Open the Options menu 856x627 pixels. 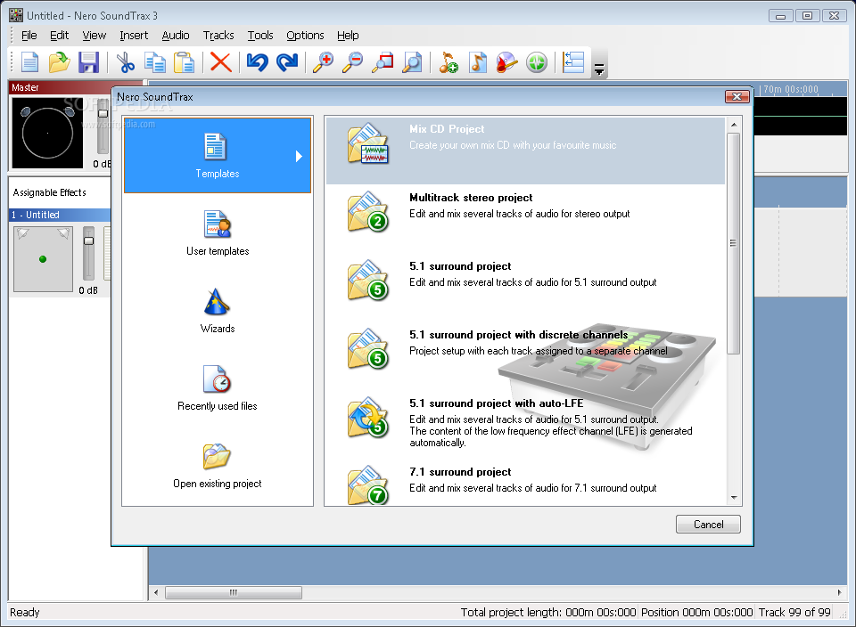click(305, 36)
